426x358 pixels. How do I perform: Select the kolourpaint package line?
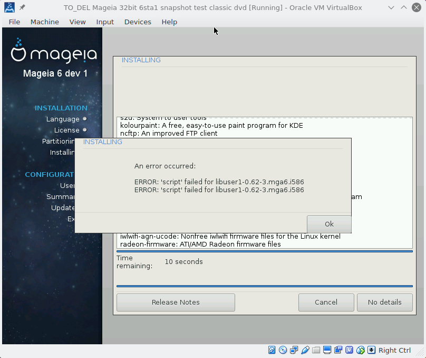click(x=211, y=126)
